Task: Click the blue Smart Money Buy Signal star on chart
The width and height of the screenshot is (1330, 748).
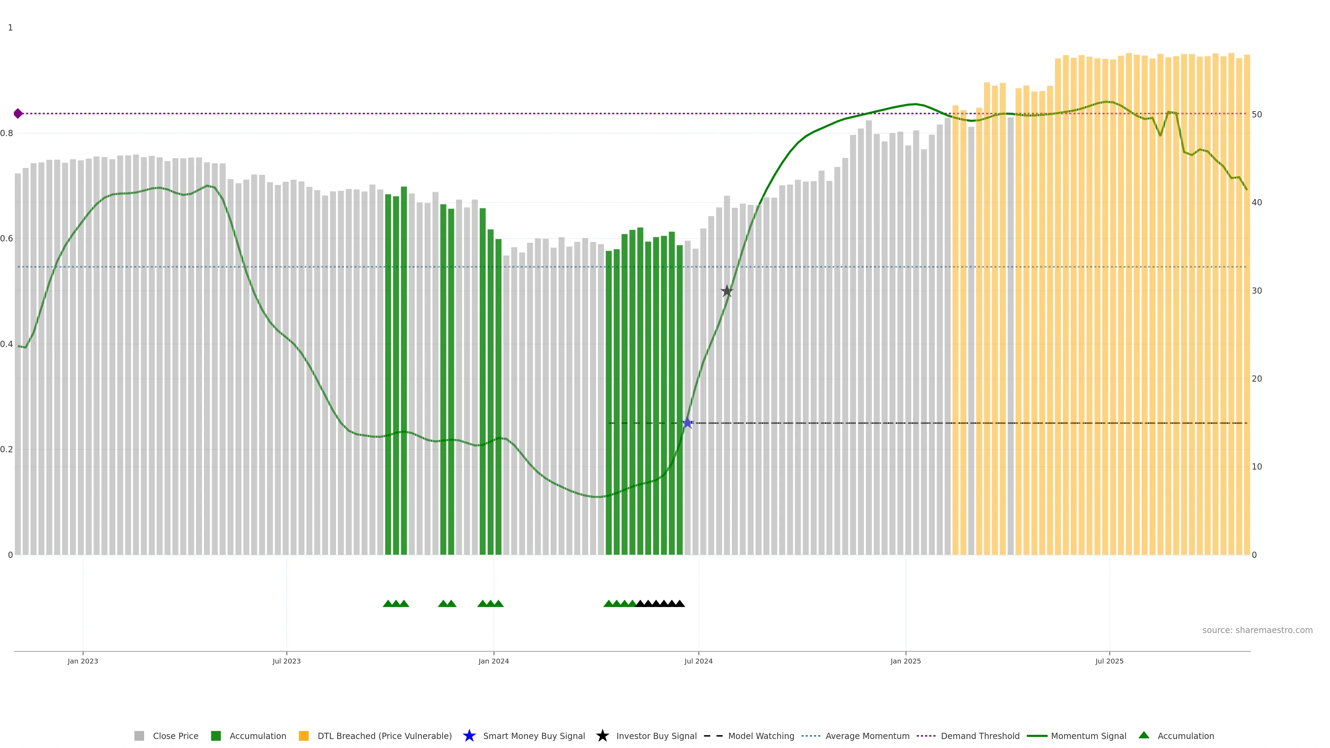Action: tap(687, 423)
